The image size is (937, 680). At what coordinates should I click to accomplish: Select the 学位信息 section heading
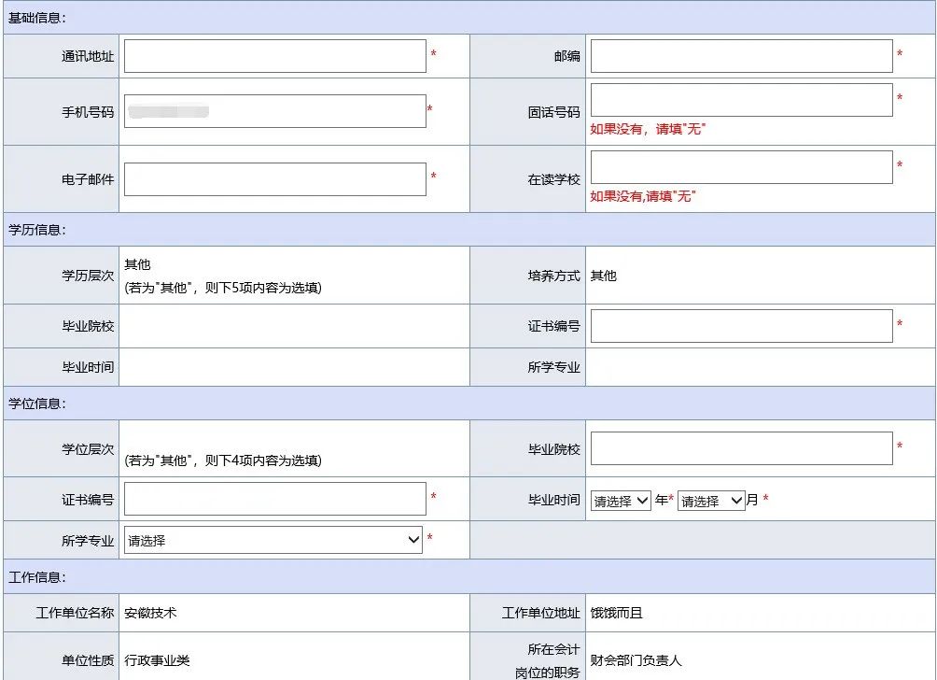click(37, 404)
